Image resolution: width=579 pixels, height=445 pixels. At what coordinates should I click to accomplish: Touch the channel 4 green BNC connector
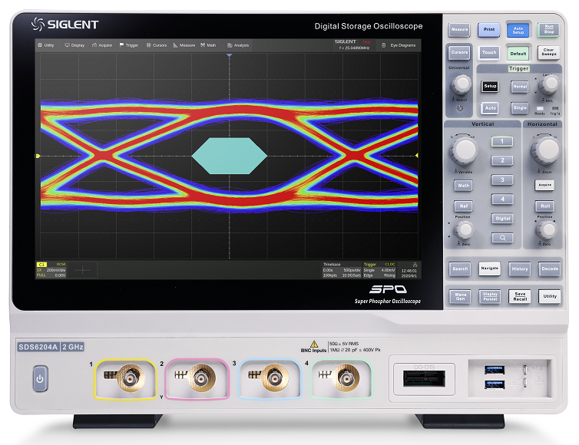[346, 377]
